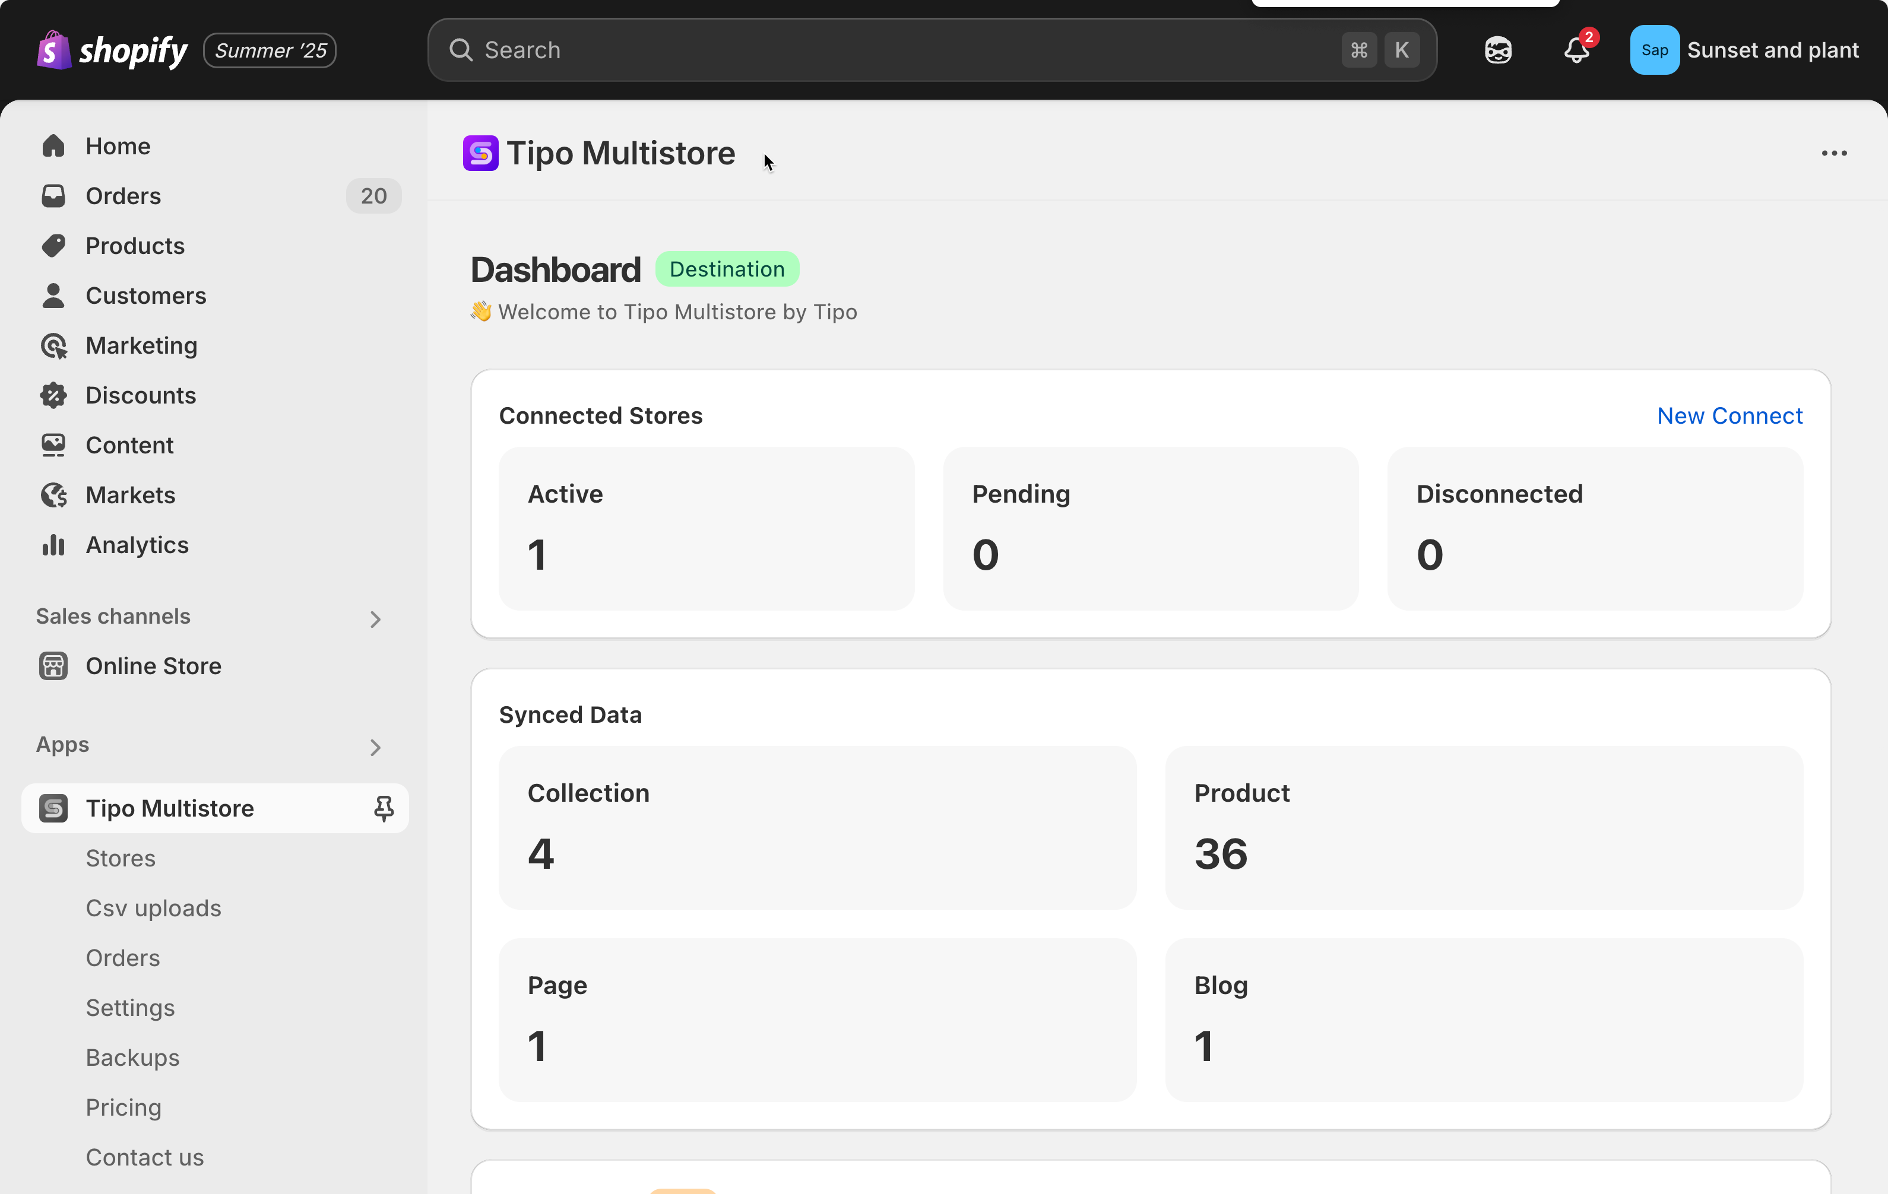Open the notifications bell
Image resolution: width=1888 pixels, height=1194 pixels.
(1576, 50)
